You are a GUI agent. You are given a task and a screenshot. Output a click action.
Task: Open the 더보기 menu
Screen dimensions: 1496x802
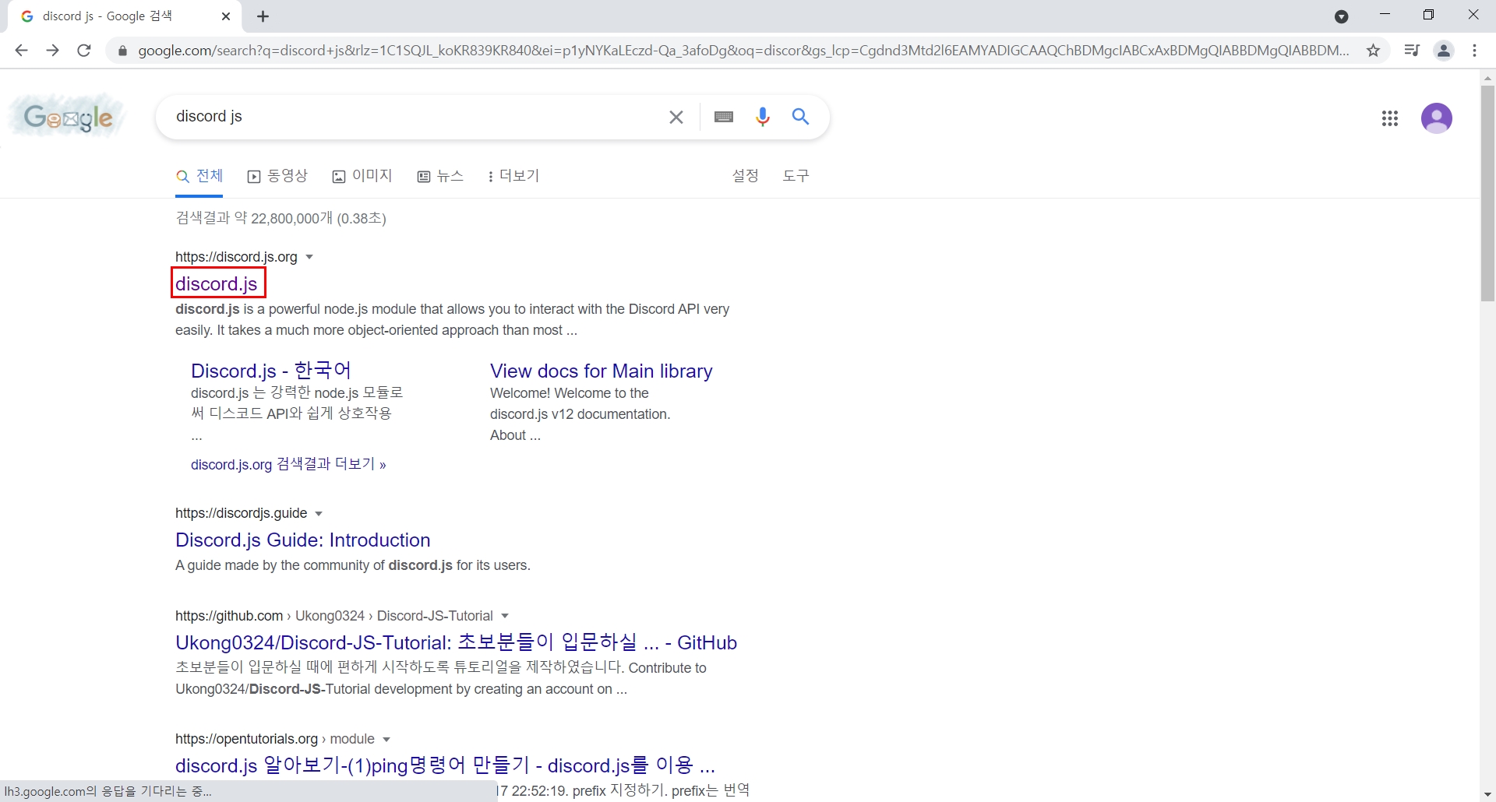click(513, 176)
